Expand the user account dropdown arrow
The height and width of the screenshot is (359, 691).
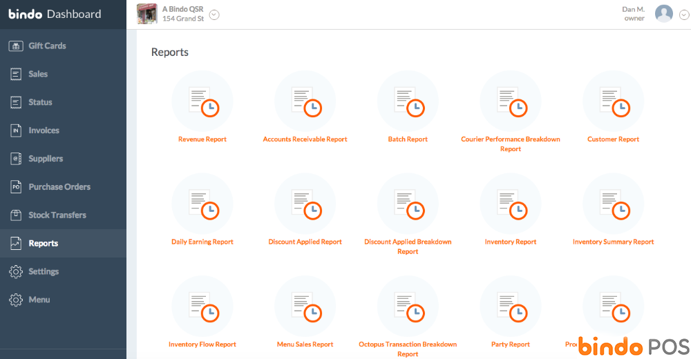[684, 15]
